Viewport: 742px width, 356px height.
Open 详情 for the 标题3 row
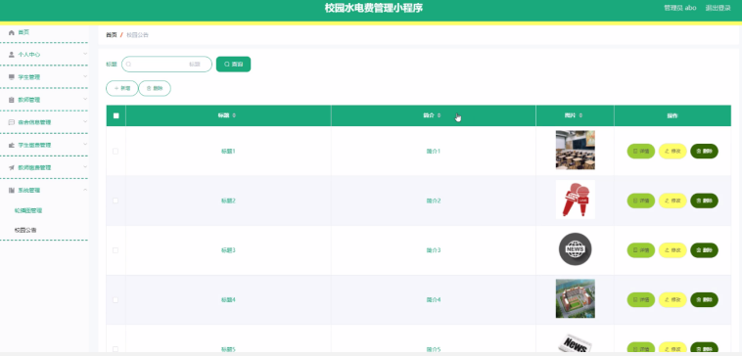click(x=641, y=250)
